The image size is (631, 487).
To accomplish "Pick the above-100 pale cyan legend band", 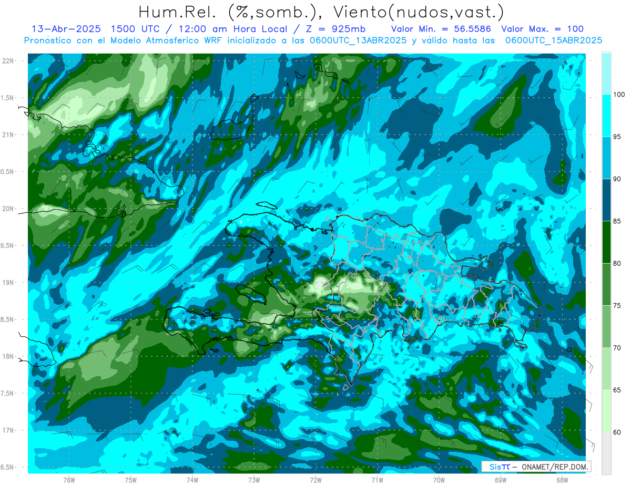I will [606, 74].
